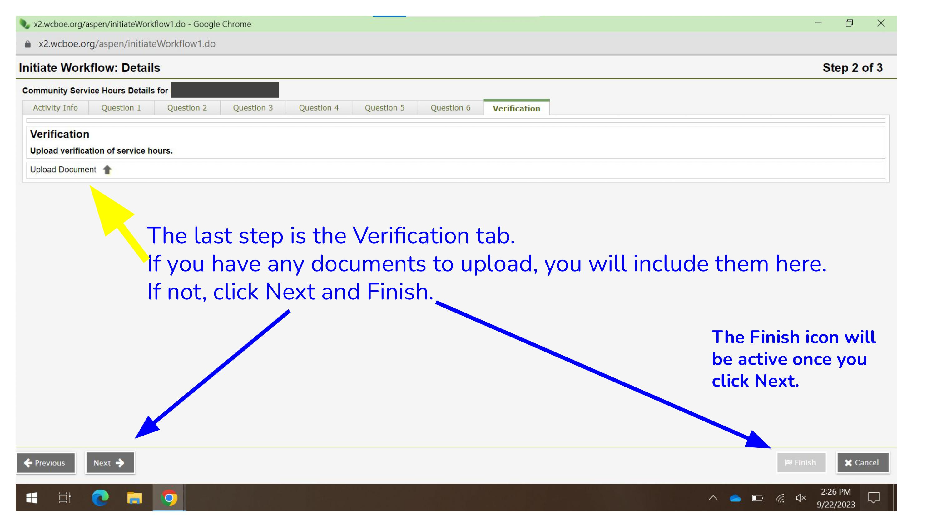Open File Explorer from the taskbar
The height and width of the screenshot is (527, 937).
pyautogui.click(x=134, y=498)
